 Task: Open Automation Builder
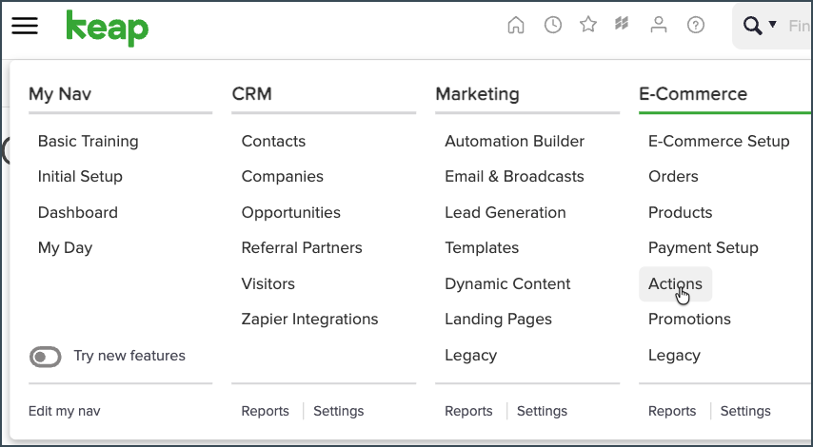coord(515,141)
